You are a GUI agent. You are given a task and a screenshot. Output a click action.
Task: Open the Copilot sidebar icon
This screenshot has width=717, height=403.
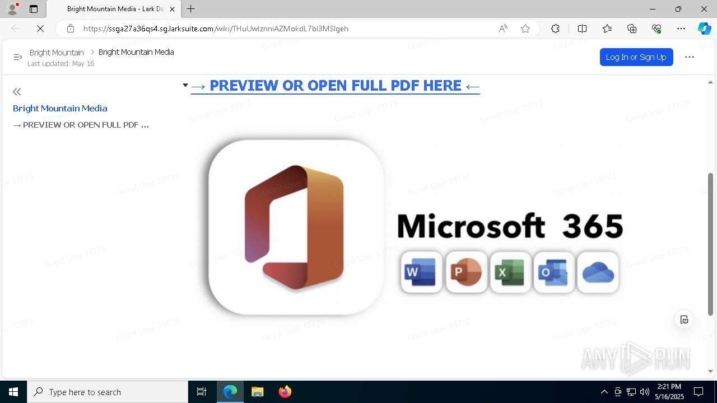tap(704, 29)
